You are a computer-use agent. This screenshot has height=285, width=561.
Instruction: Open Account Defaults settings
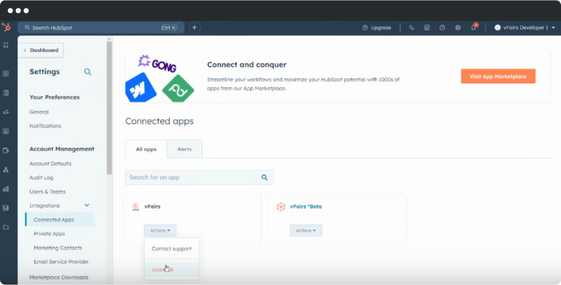click(x=50, y=164)
